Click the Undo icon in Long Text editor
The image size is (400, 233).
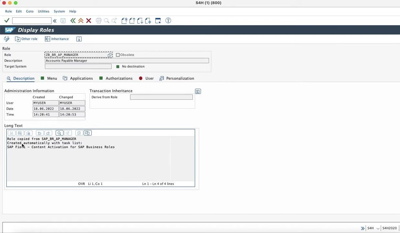pyautogui.click(x=39, y=133)
